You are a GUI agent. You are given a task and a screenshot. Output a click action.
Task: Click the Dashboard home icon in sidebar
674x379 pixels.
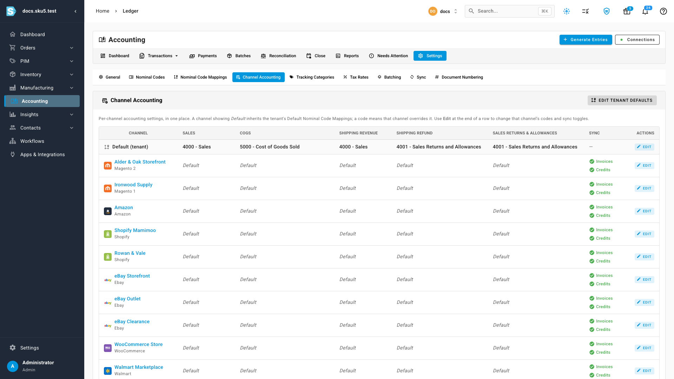click(13, 34)
